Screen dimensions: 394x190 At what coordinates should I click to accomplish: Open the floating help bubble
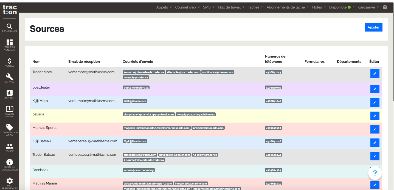click(375, 173)
